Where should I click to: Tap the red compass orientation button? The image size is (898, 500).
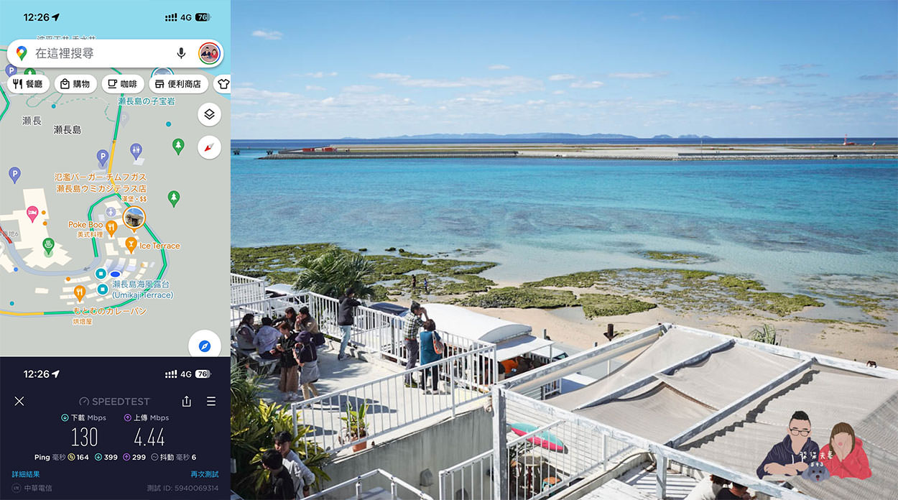(209, 147)
